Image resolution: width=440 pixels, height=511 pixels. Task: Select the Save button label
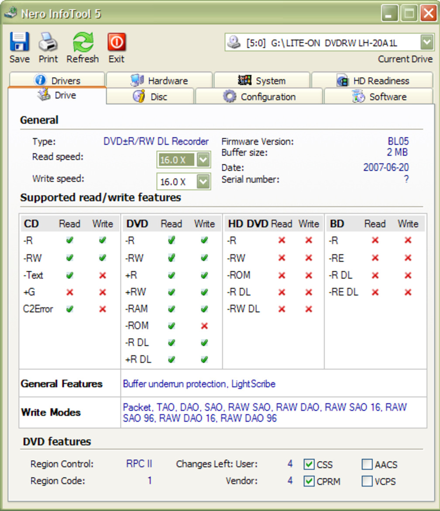(20, 59)
